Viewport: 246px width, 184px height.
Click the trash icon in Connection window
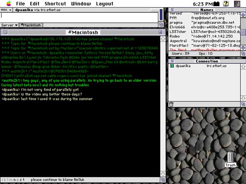[171, 104]
